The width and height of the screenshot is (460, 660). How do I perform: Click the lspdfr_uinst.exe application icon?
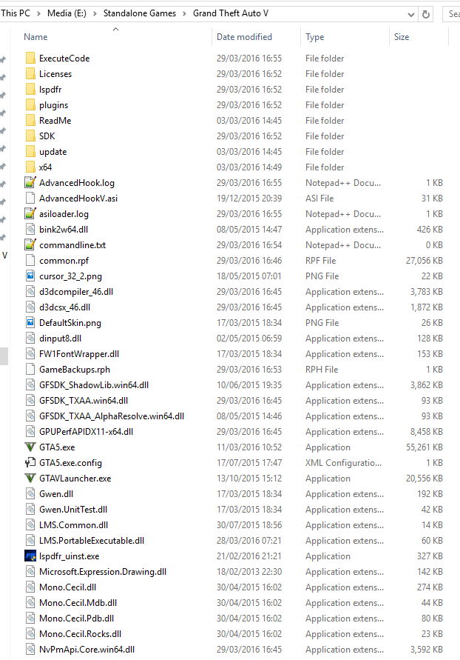click(30, 556)
